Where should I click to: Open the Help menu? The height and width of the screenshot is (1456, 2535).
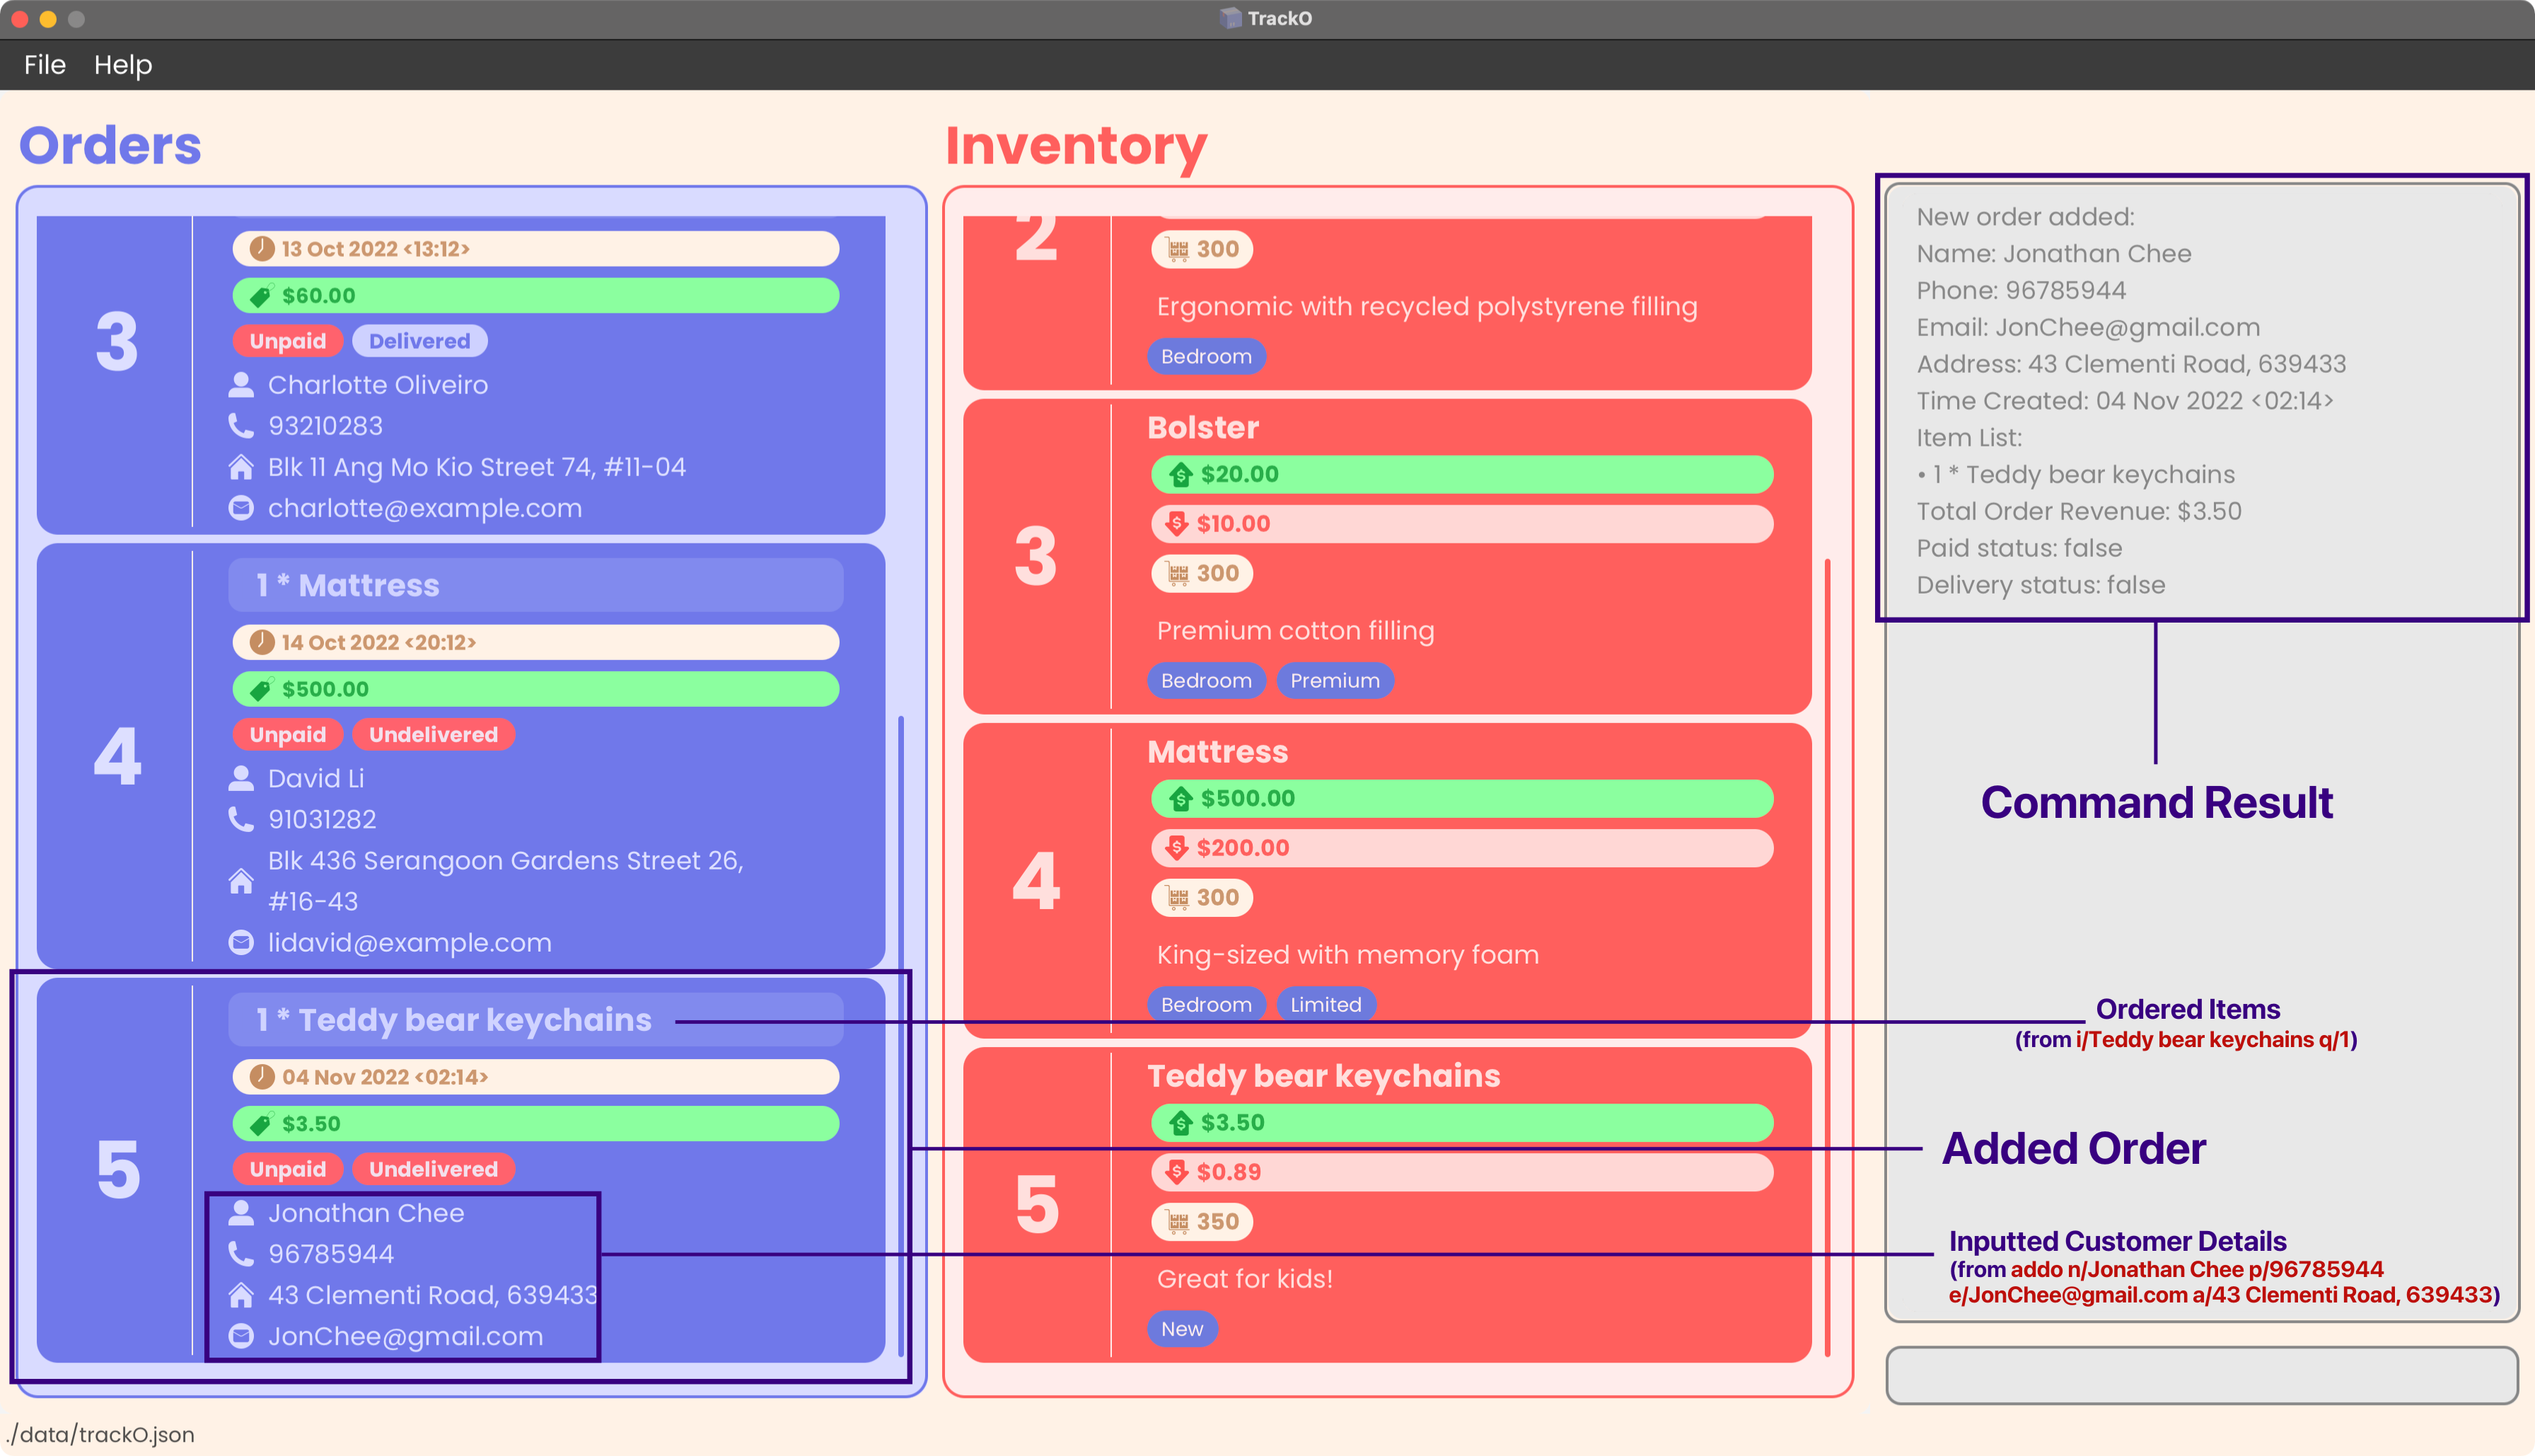tap(120, 63)
